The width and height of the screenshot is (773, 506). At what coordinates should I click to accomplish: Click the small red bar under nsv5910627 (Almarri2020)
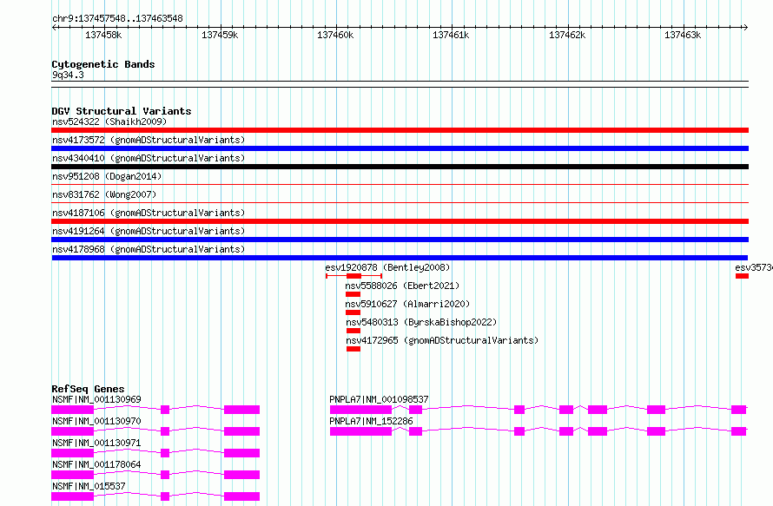point(353,312)
